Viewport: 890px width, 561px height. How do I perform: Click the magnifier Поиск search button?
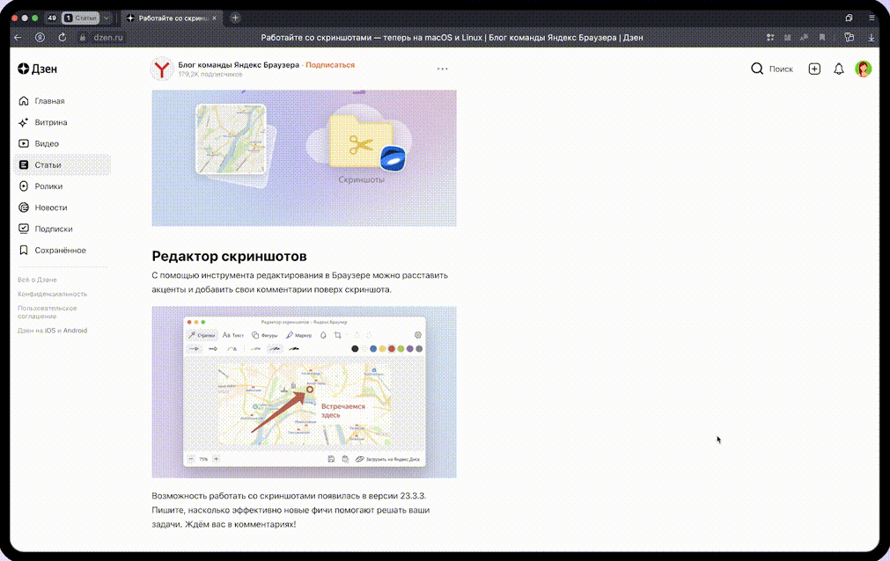tap(772, 69)
